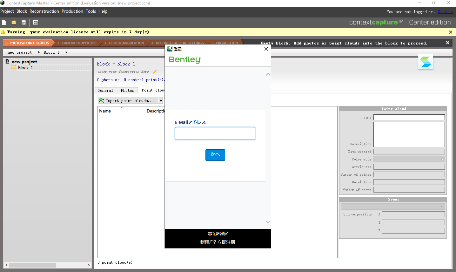Click the ContextCapture Master title bar icon

[3, 3]
